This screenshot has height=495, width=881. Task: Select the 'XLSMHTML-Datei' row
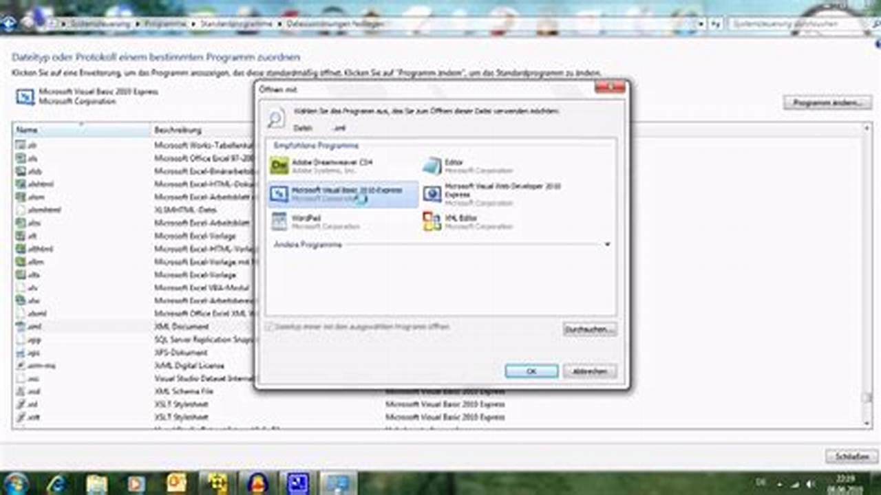pos(184,210)
